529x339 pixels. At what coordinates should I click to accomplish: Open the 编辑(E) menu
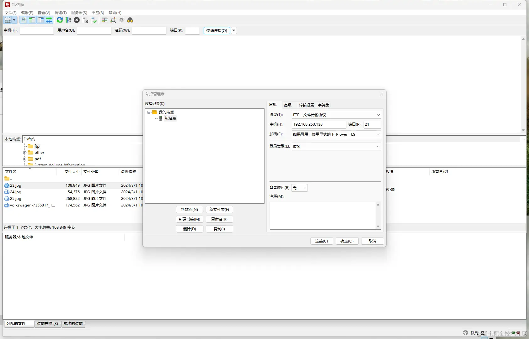tap(27, 13)
